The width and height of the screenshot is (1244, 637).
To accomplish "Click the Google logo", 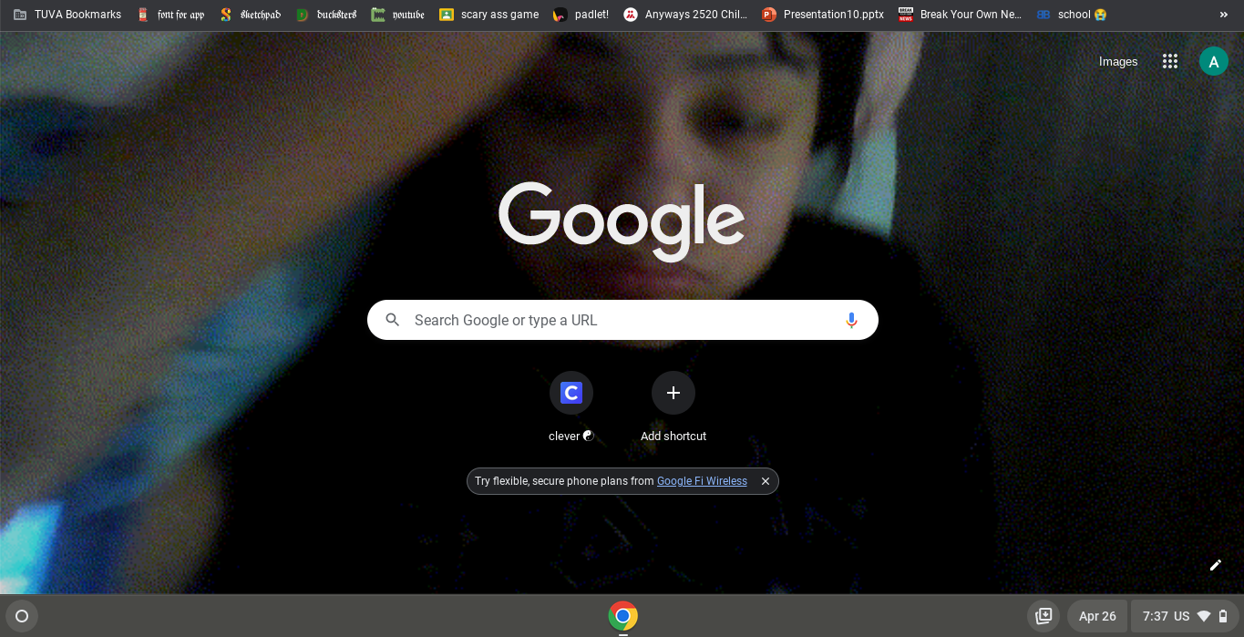I will point(622,221).
